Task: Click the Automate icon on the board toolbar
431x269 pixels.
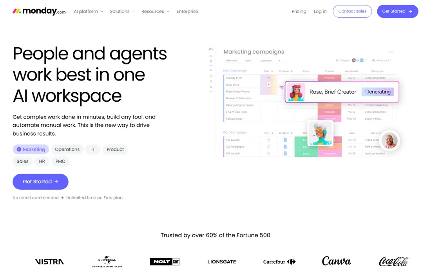Action: 373,60
